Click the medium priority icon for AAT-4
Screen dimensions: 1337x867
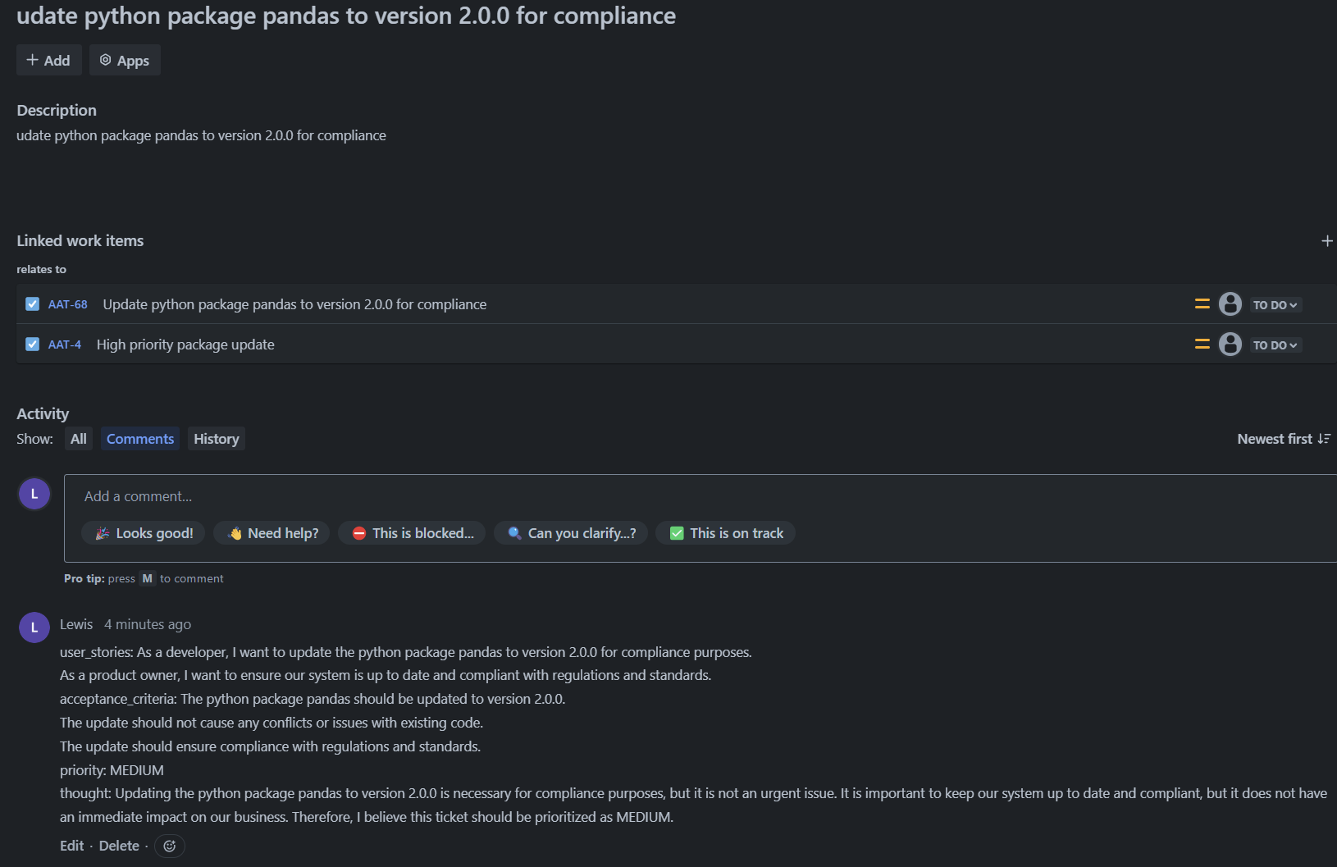pyautogui.click(x=1202, y=345)
